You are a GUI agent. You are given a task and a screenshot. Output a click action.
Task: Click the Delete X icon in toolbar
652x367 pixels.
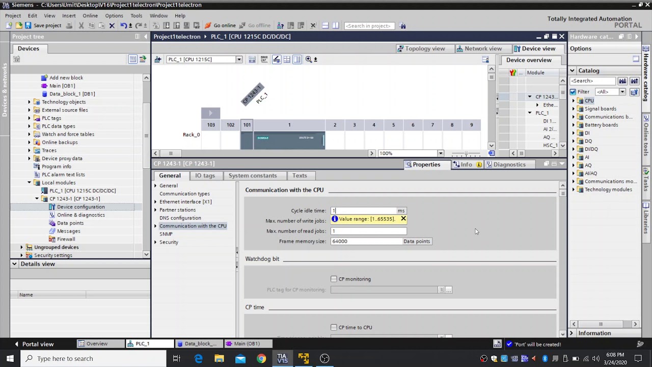[112, 25]
